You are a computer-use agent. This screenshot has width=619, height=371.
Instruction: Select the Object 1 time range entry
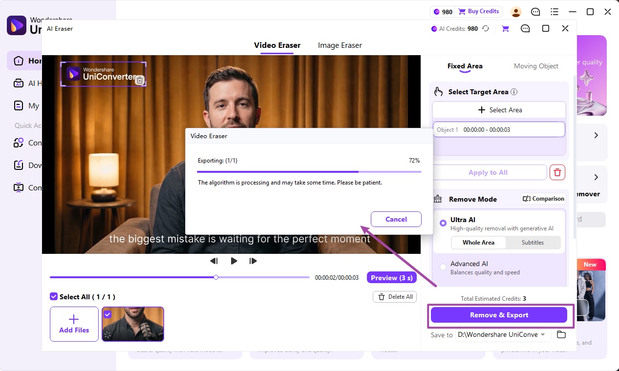(x=499, y=130)
